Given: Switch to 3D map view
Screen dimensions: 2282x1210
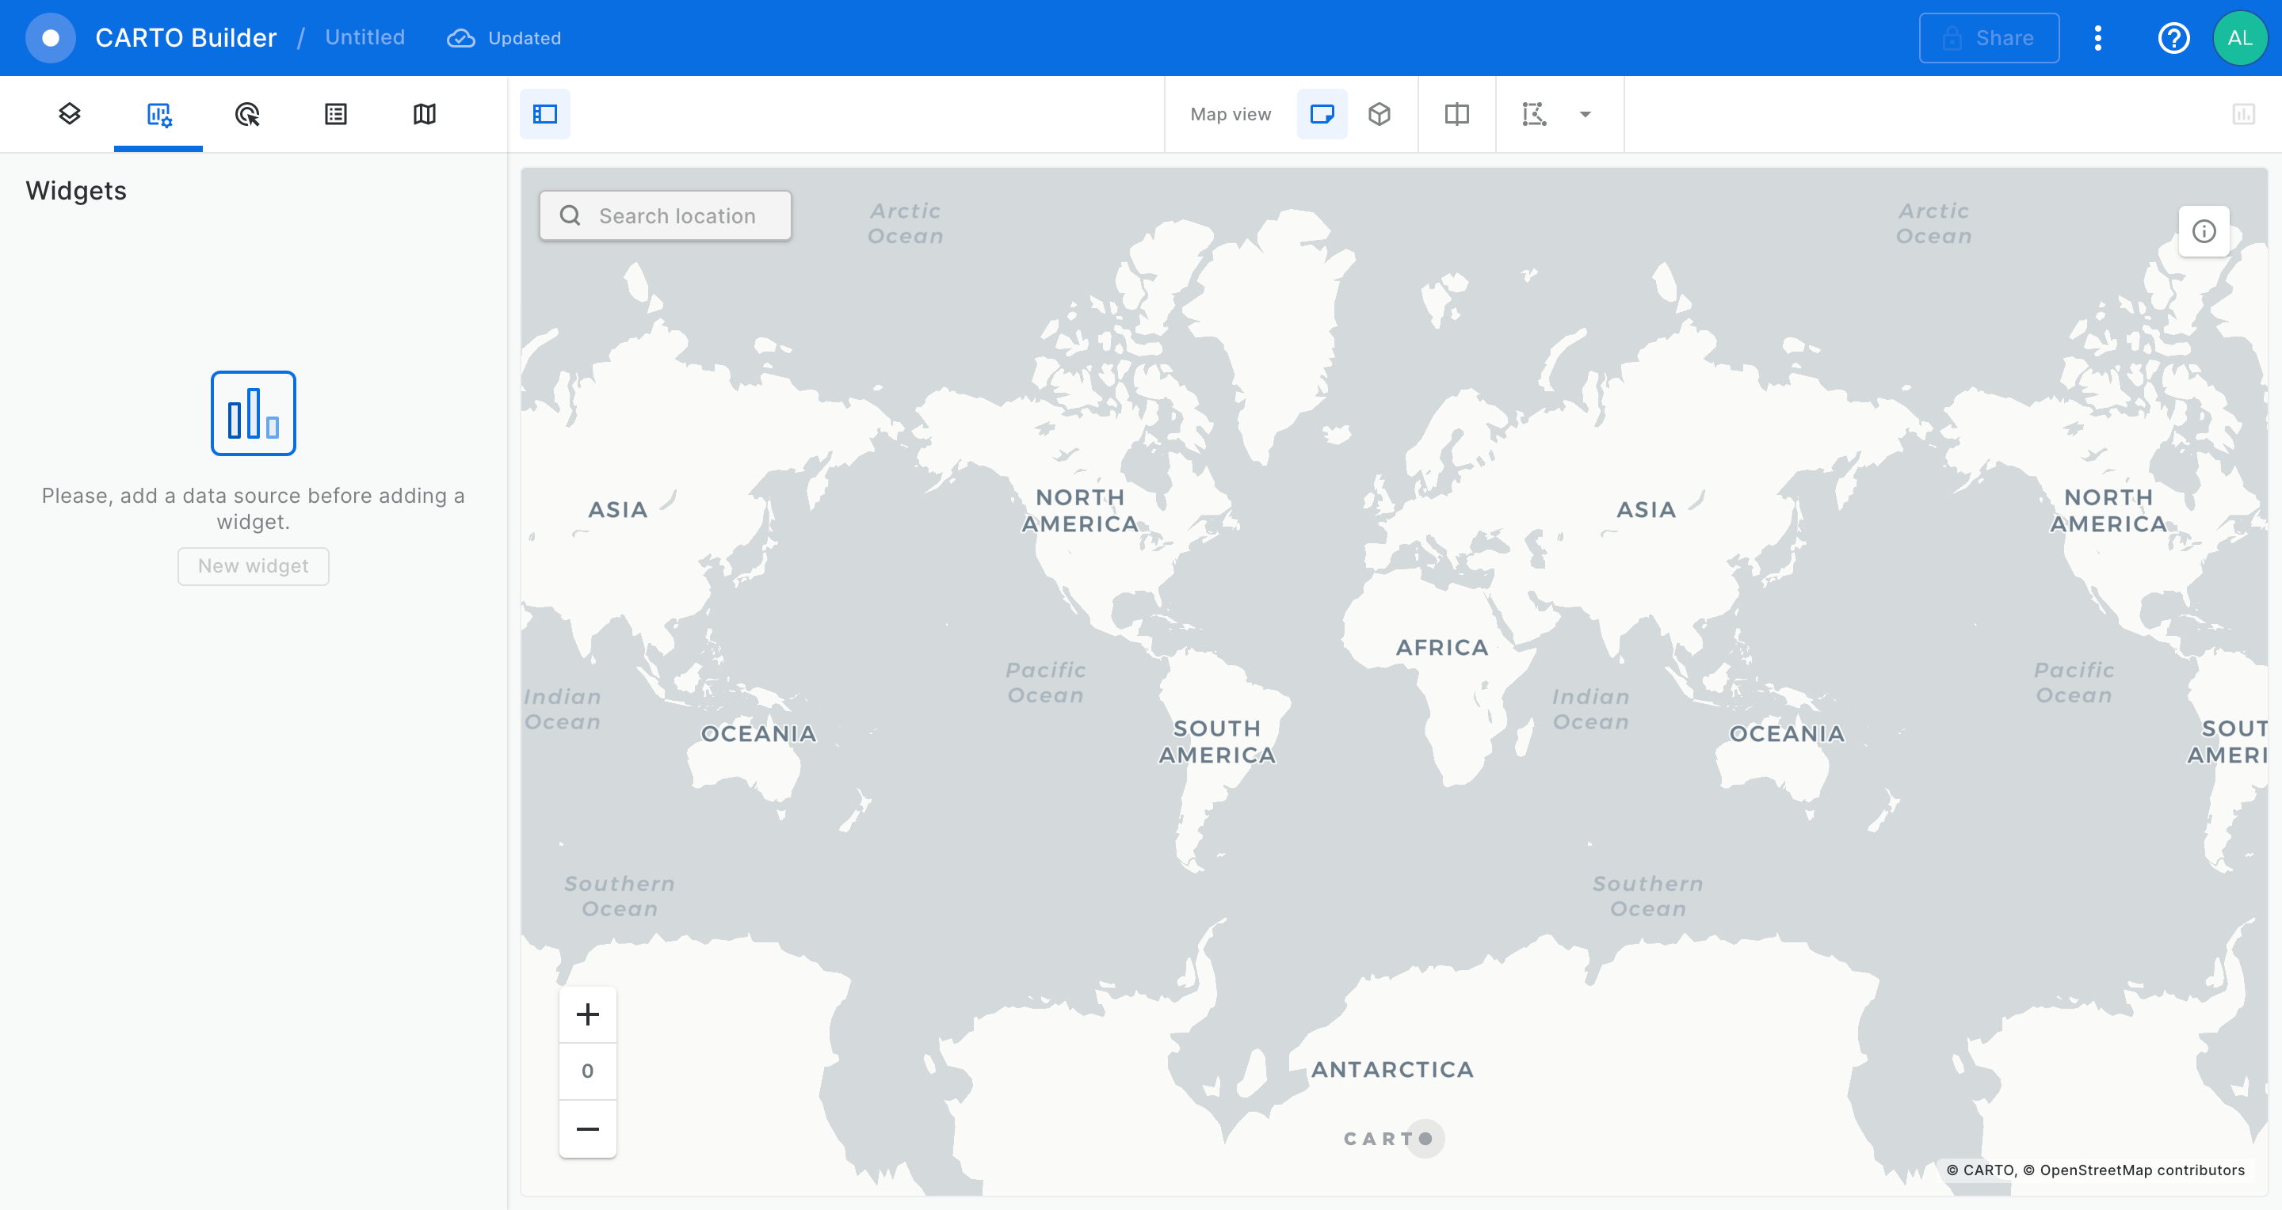Looking at the screenshot, I should point(1380,113).
